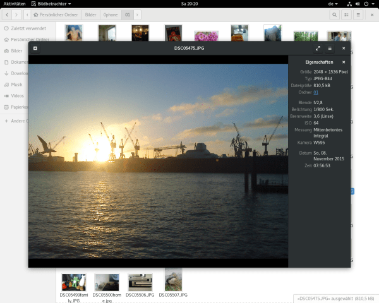Click the gallery icon in image viewer header
The width and height of the screenshot is (379, 303).
point(35,48)
